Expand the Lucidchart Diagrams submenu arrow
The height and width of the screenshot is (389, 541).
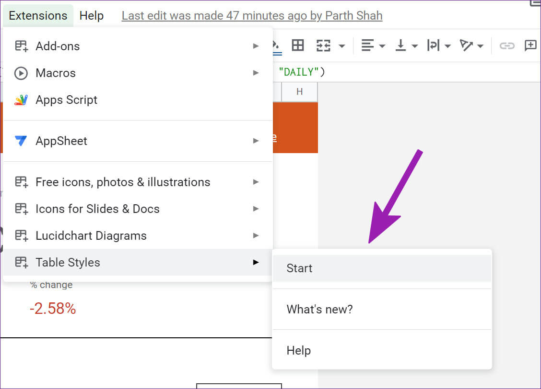tap(256, 235)
